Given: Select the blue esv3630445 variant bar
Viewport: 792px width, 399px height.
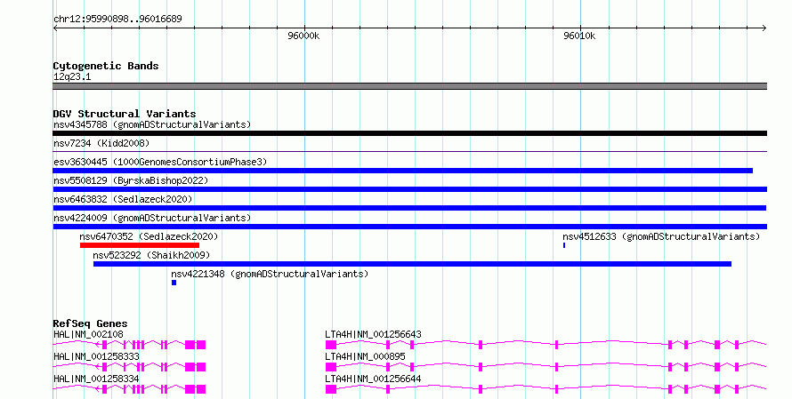Looking at the screenshot, I should click(402, 171).
